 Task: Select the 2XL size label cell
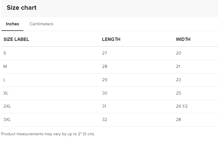coord(7,106)
